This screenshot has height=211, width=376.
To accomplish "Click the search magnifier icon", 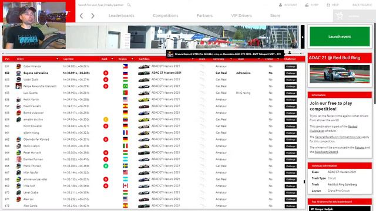I will pyautogui.click(x=129, y=5).
